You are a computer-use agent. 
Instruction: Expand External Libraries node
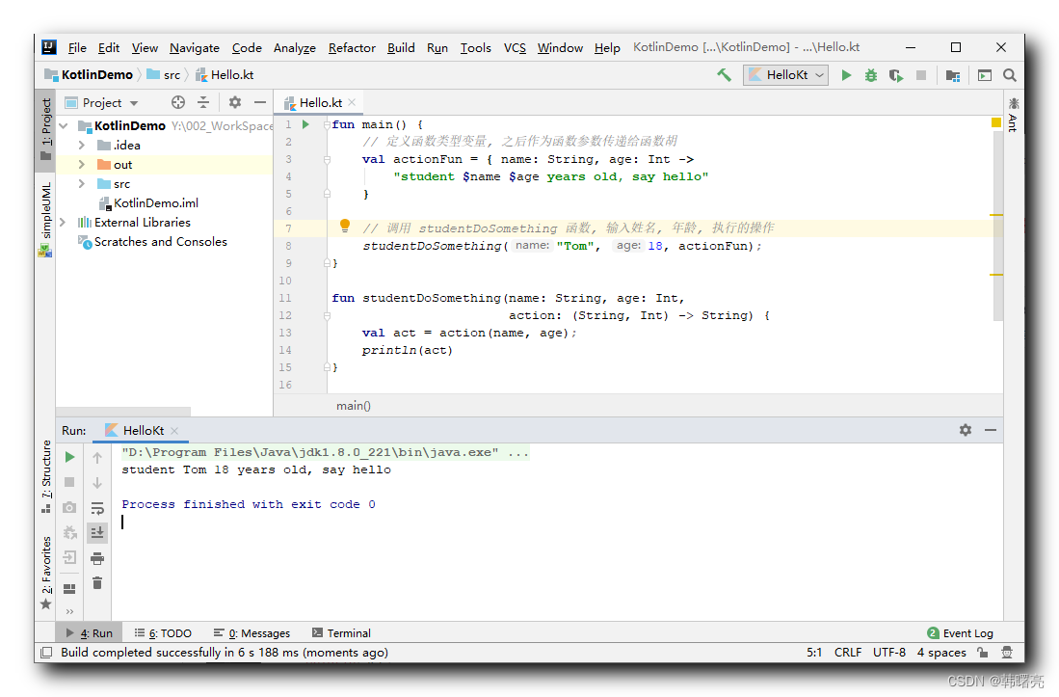[x=63, y=222]
